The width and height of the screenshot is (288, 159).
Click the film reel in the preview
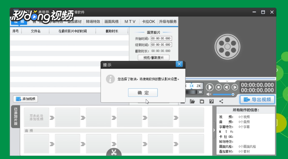[x=227, y=47]
